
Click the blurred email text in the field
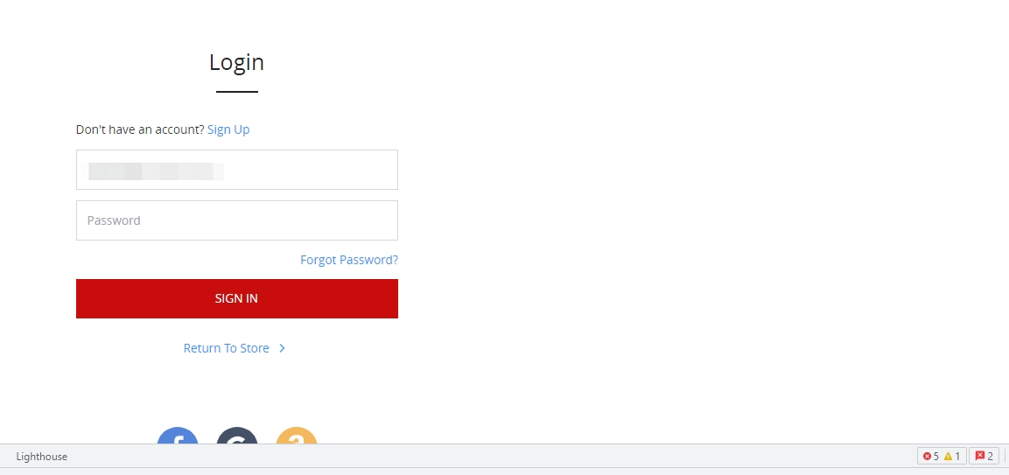point(157,171)
